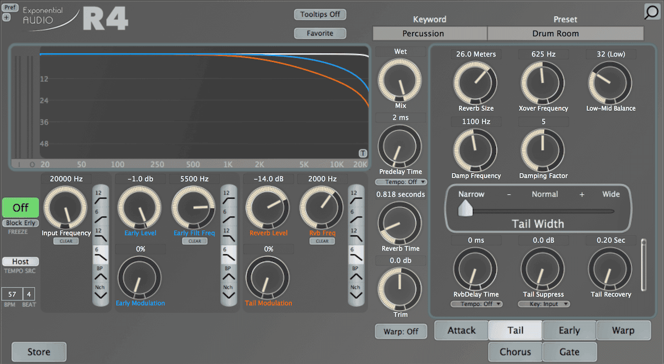Image resolution: width=664 pixels, height=364 pixels.
Task: Choose the 6 dB slope icon for Rvb Freq
Action: point(355,255)
